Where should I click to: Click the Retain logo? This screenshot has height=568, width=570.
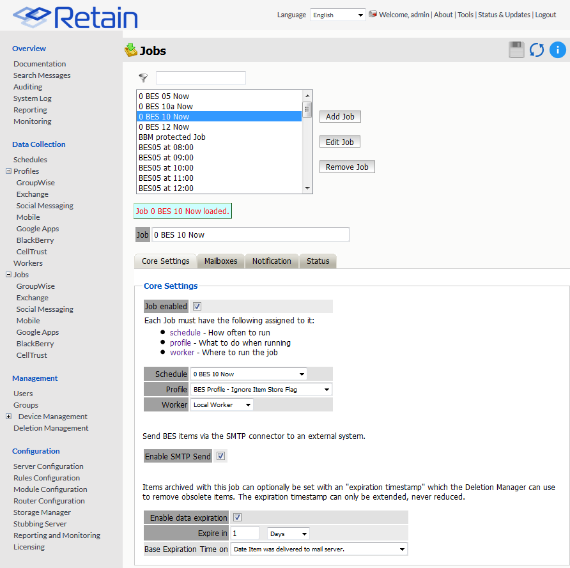tap(75, 17)
